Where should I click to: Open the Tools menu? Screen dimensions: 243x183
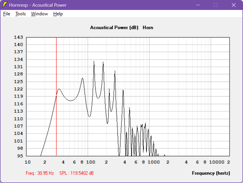coord(20,14)
